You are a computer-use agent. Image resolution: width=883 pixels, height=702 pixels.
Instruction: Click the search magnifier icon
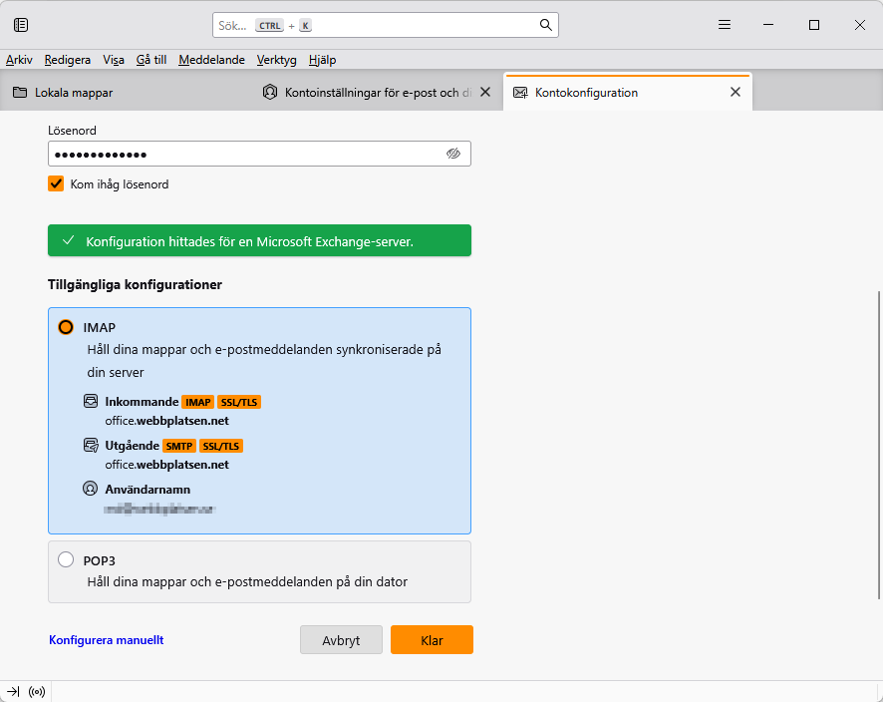[x=545, y=25]
